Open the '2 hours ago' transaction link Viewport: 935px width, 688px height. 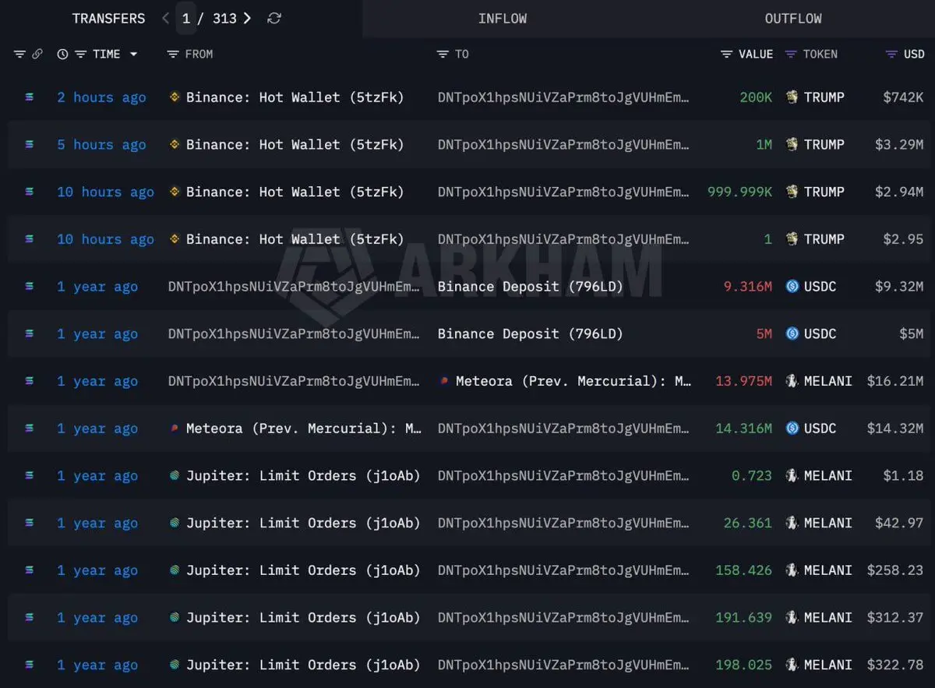[x=101, y=97]
